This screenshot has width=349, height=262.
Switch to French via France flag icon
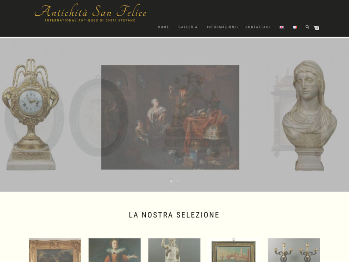point(295,27)
